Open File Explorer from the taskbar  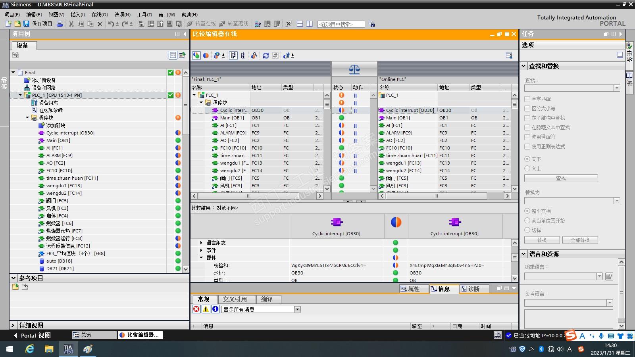[49, 349]
